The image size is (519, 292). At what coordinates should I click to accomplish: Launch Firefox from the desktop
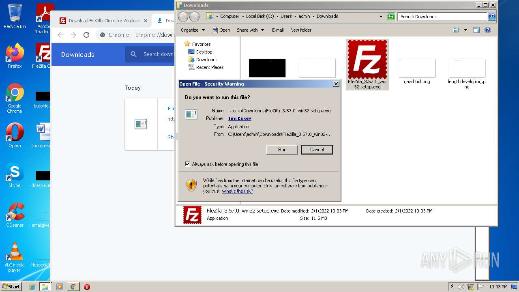(x=15, y=56)
